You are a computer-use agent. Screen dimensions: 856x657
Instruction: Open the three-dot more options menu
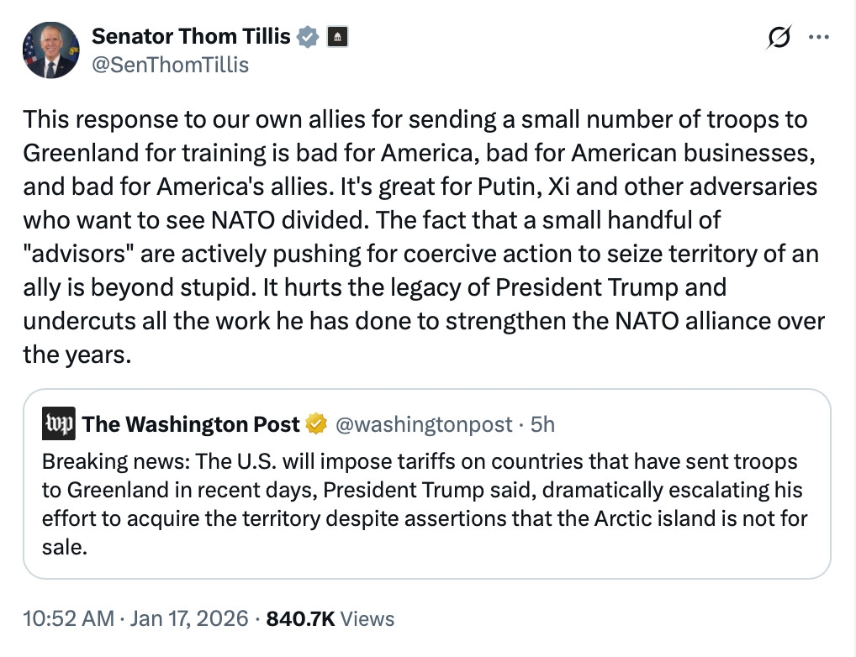817,38
